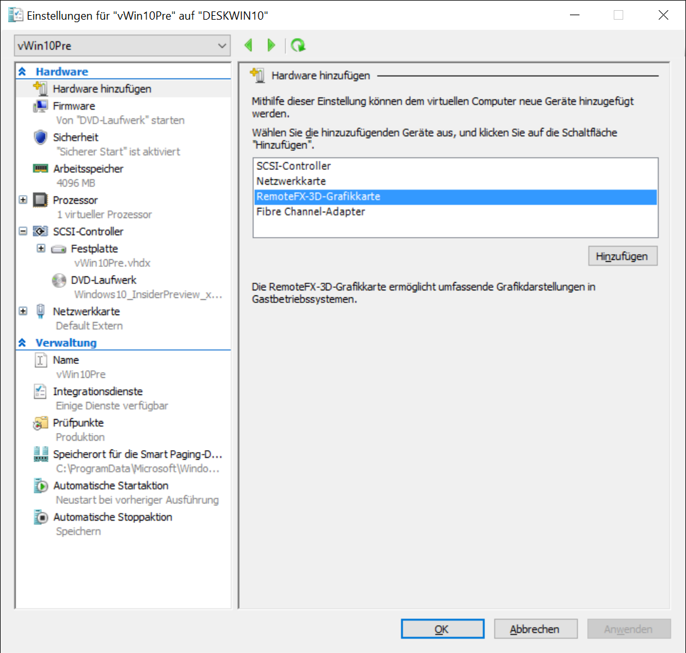Open the vWin10Pre virtual machine dropdown
686x653 pixels.
tap(122, 46)
